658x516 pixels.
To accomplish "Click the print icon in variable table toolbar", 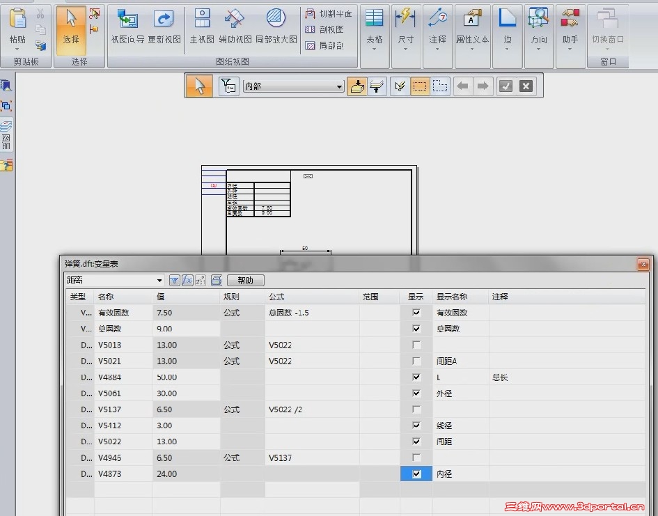I will [216, 280].
